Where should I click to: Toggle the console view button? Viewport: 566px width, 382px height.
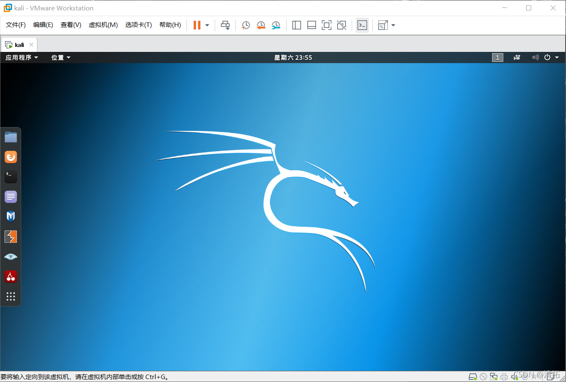362,25
